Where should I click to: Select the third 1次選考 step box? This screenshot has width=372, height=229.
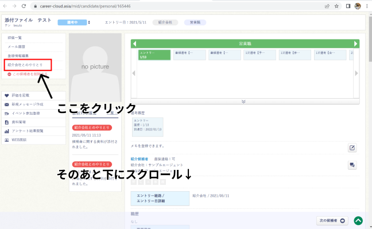tap(330, 55)
